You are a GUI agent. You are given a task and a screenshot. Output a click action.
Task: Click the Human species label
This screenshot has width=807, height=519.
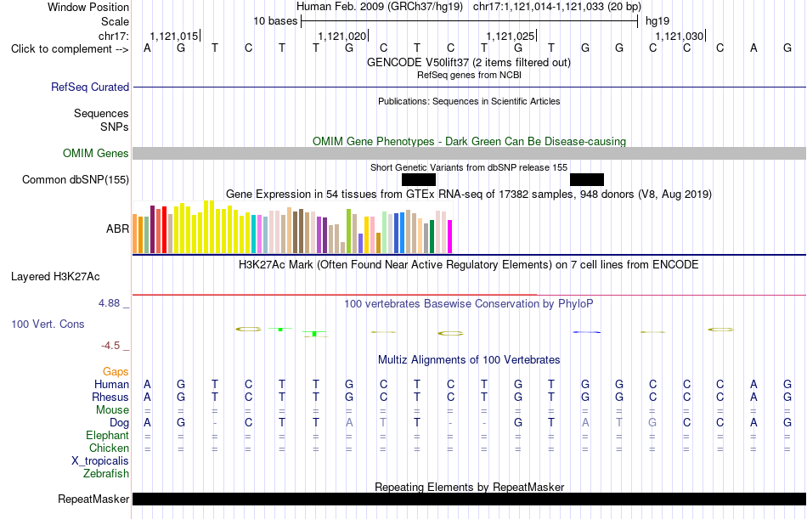111,385
